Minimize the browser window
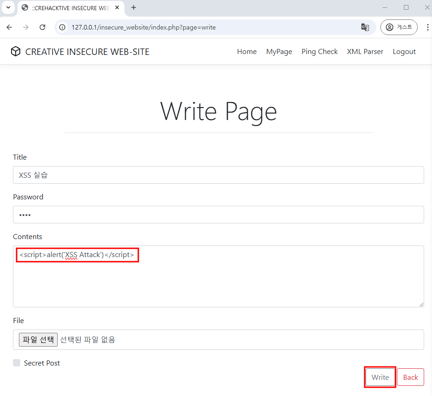432x396 pixels. pos(385,8)
